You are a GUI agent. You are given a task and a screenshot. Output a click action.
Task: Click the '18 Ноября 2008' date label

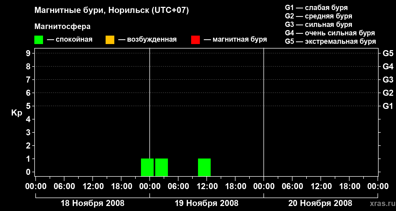[x=92, y=203]
